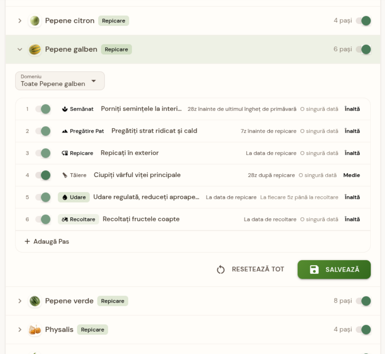Viewport: 385px width, 354px height.
Task: Click the Udare category tag
Action: tap(74, 197)
